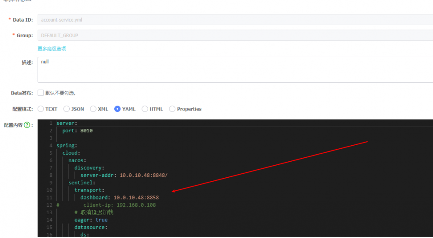Viewport: 433px width, 238px height.
Task: Click the 'server:' line in editor
Action: (67, 123)
